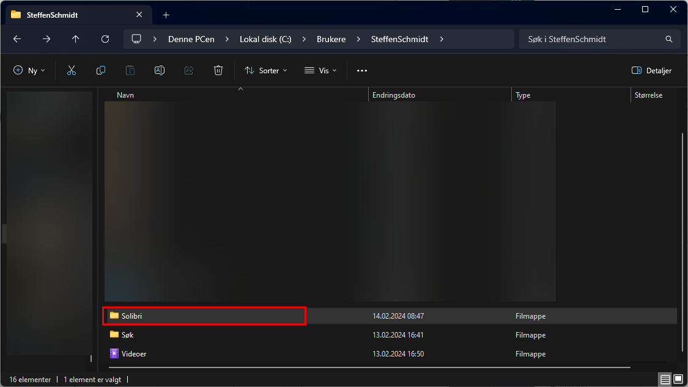Expand the Vis view dropdown
688x387 pixels.
pyautogui.click(x=321, y=71)
